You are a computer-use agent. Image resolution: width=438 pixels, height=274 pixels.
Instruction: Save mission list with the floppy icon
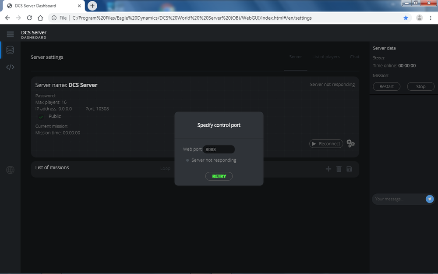click(x=349, y=169)
